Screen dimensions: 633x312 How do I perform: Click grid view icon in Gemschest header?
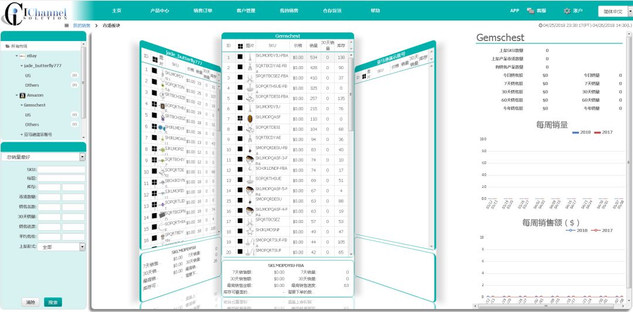click(x=240, y=46)
